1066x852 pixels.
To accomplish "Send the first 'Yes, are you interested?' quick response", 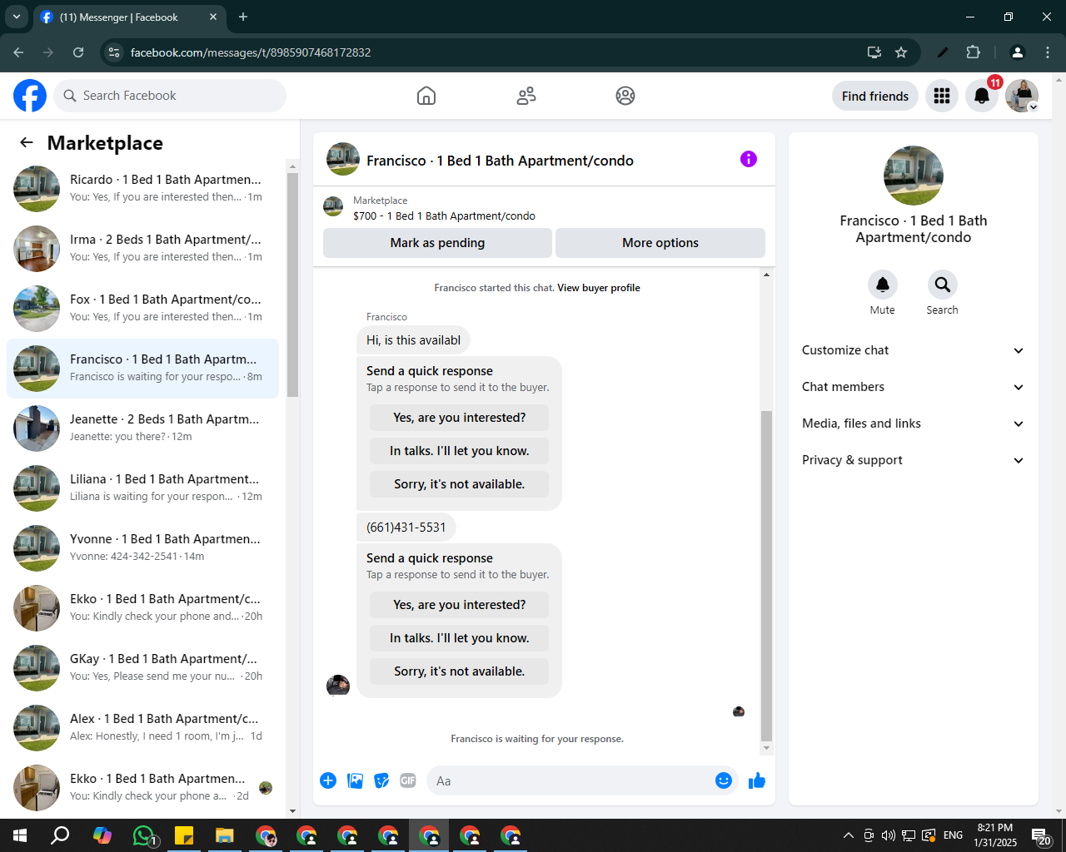I will pyautogui.click(x=460, y=418).
